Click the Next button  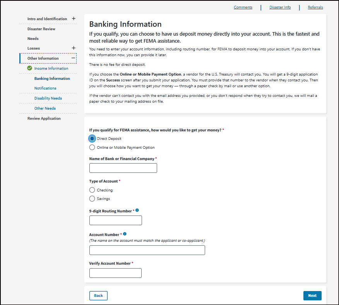[x=312, y=296]
